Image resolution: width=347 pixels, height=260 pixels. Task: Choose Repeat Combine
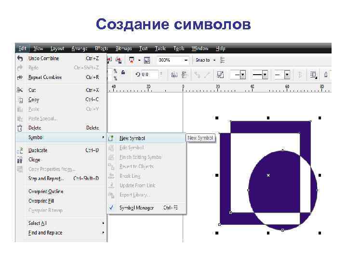[61, 78]
